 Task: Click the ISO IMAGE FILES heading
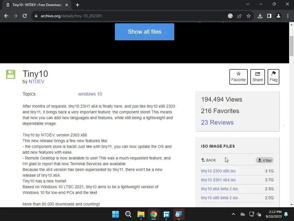point(218,146)
